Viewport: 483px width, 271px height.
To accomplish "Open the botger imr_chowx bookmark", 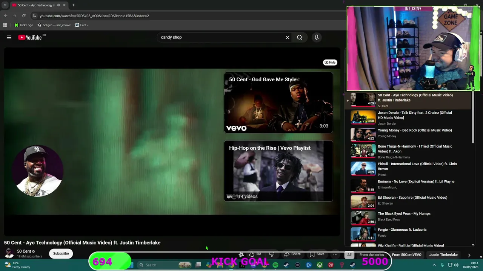I will pyautogui.click(x=54, y=25).
